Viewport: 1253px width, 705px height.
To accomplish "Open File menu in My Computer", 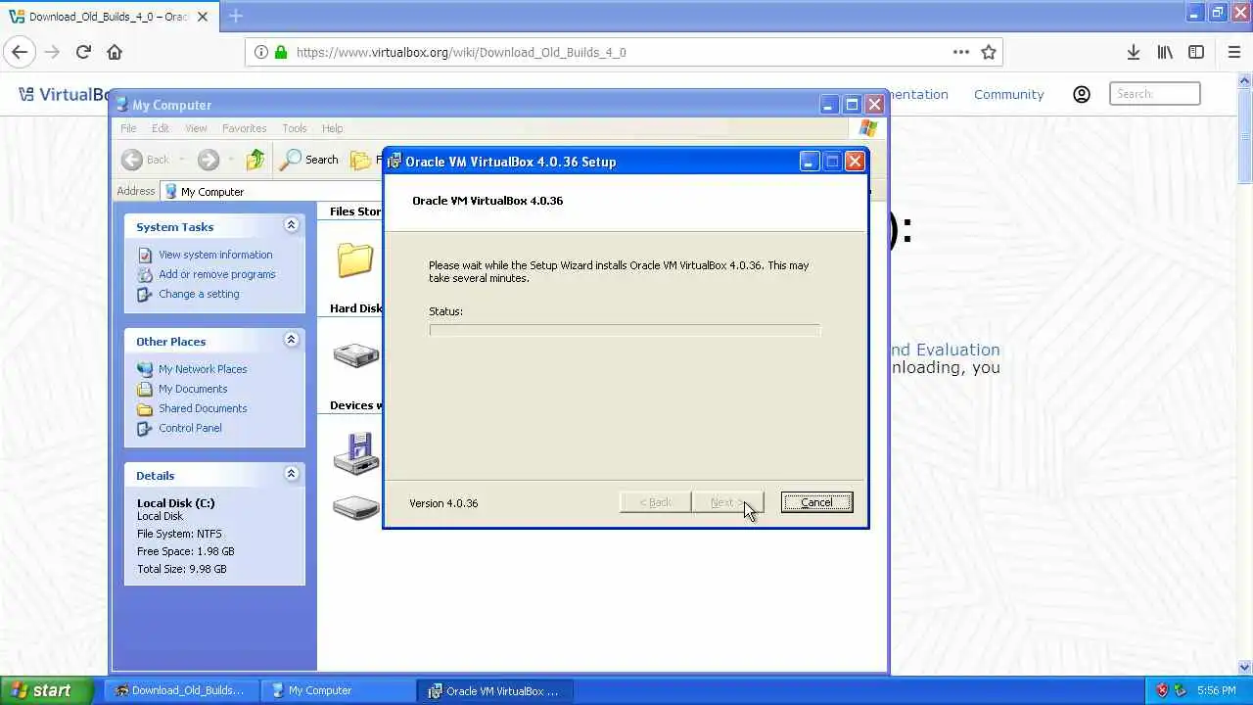I will point(128,128).
